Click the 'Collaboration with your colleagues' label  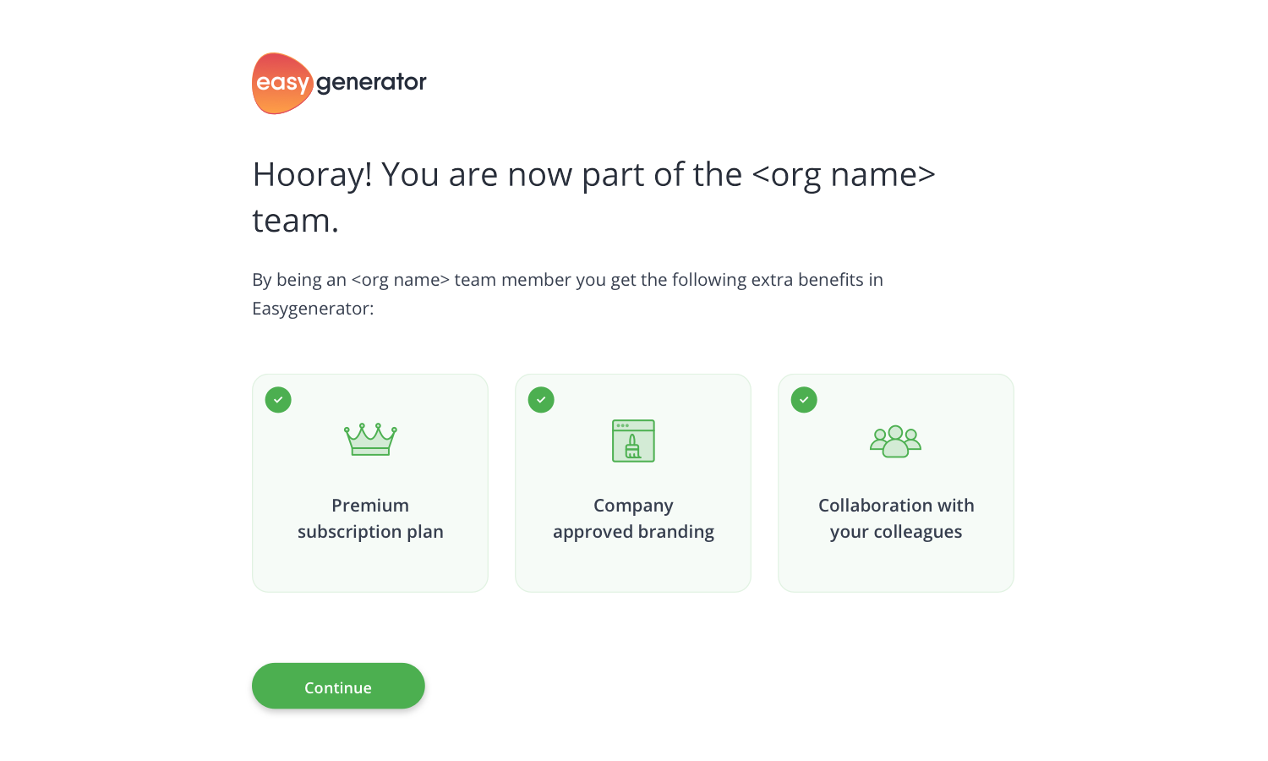click(896, 518)
